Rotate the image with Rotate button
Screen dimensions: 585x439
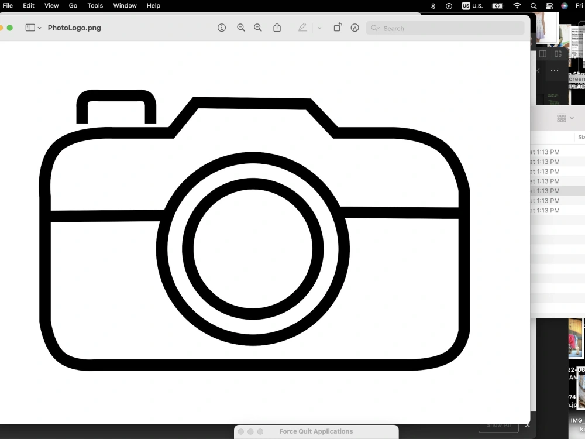[x=338, y=28]
